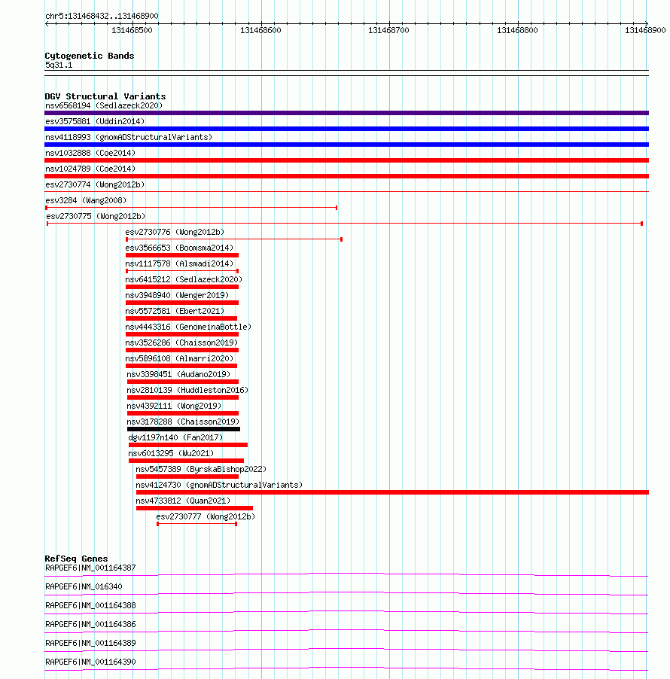Click the nsv4392111 (Wong2019) label
Image resolution: width=670 pixels, height=679 pixels.
[174, 406]
